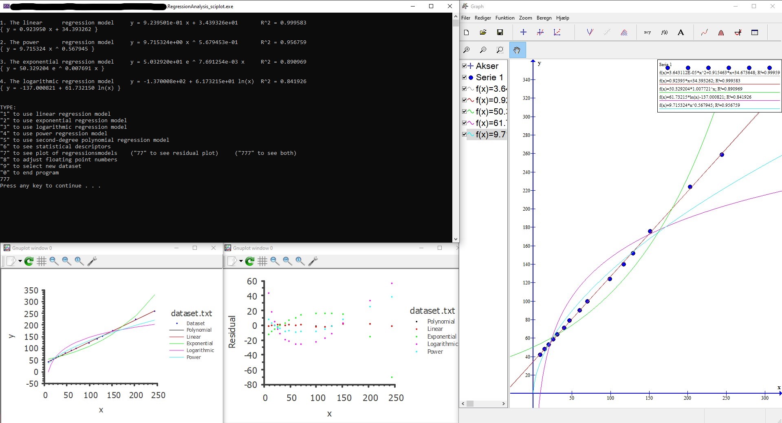Open the Rediger menu

(x=483, y=18)
